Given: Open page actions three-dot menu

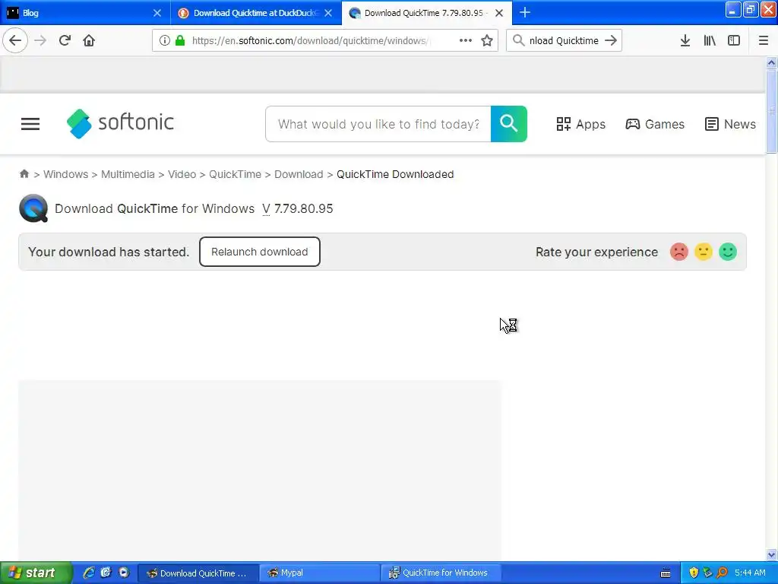Looking at the screenshot, I should point(466,40).
